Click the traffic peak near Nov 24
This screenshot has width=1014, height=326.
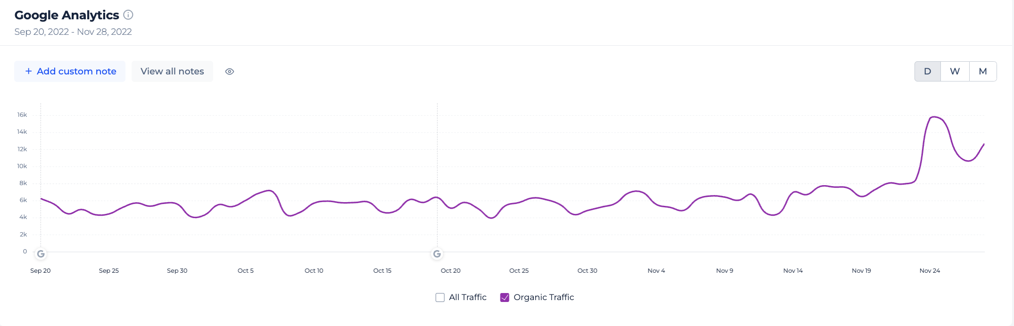pyautogui.click(x=934, y=117)
